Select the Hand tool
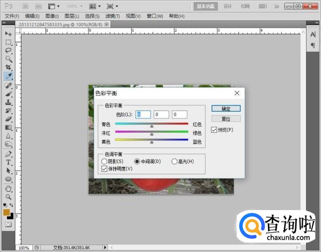 click(8, 188)
